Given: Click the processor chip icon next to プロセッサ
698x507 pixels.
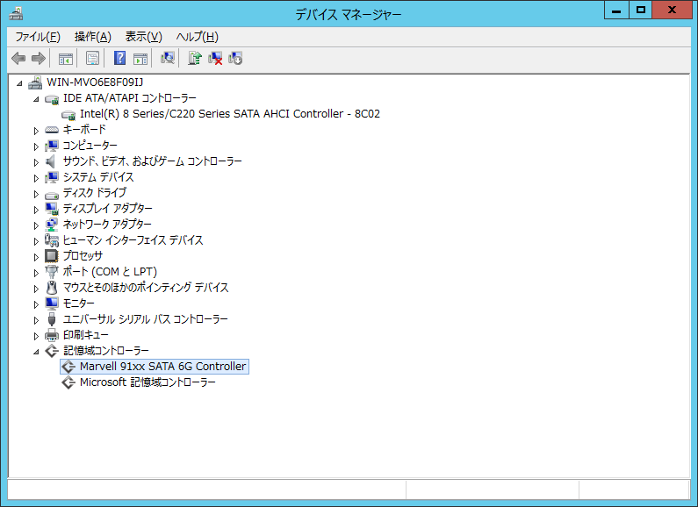Looking at the screenshot, I should 52,256.
